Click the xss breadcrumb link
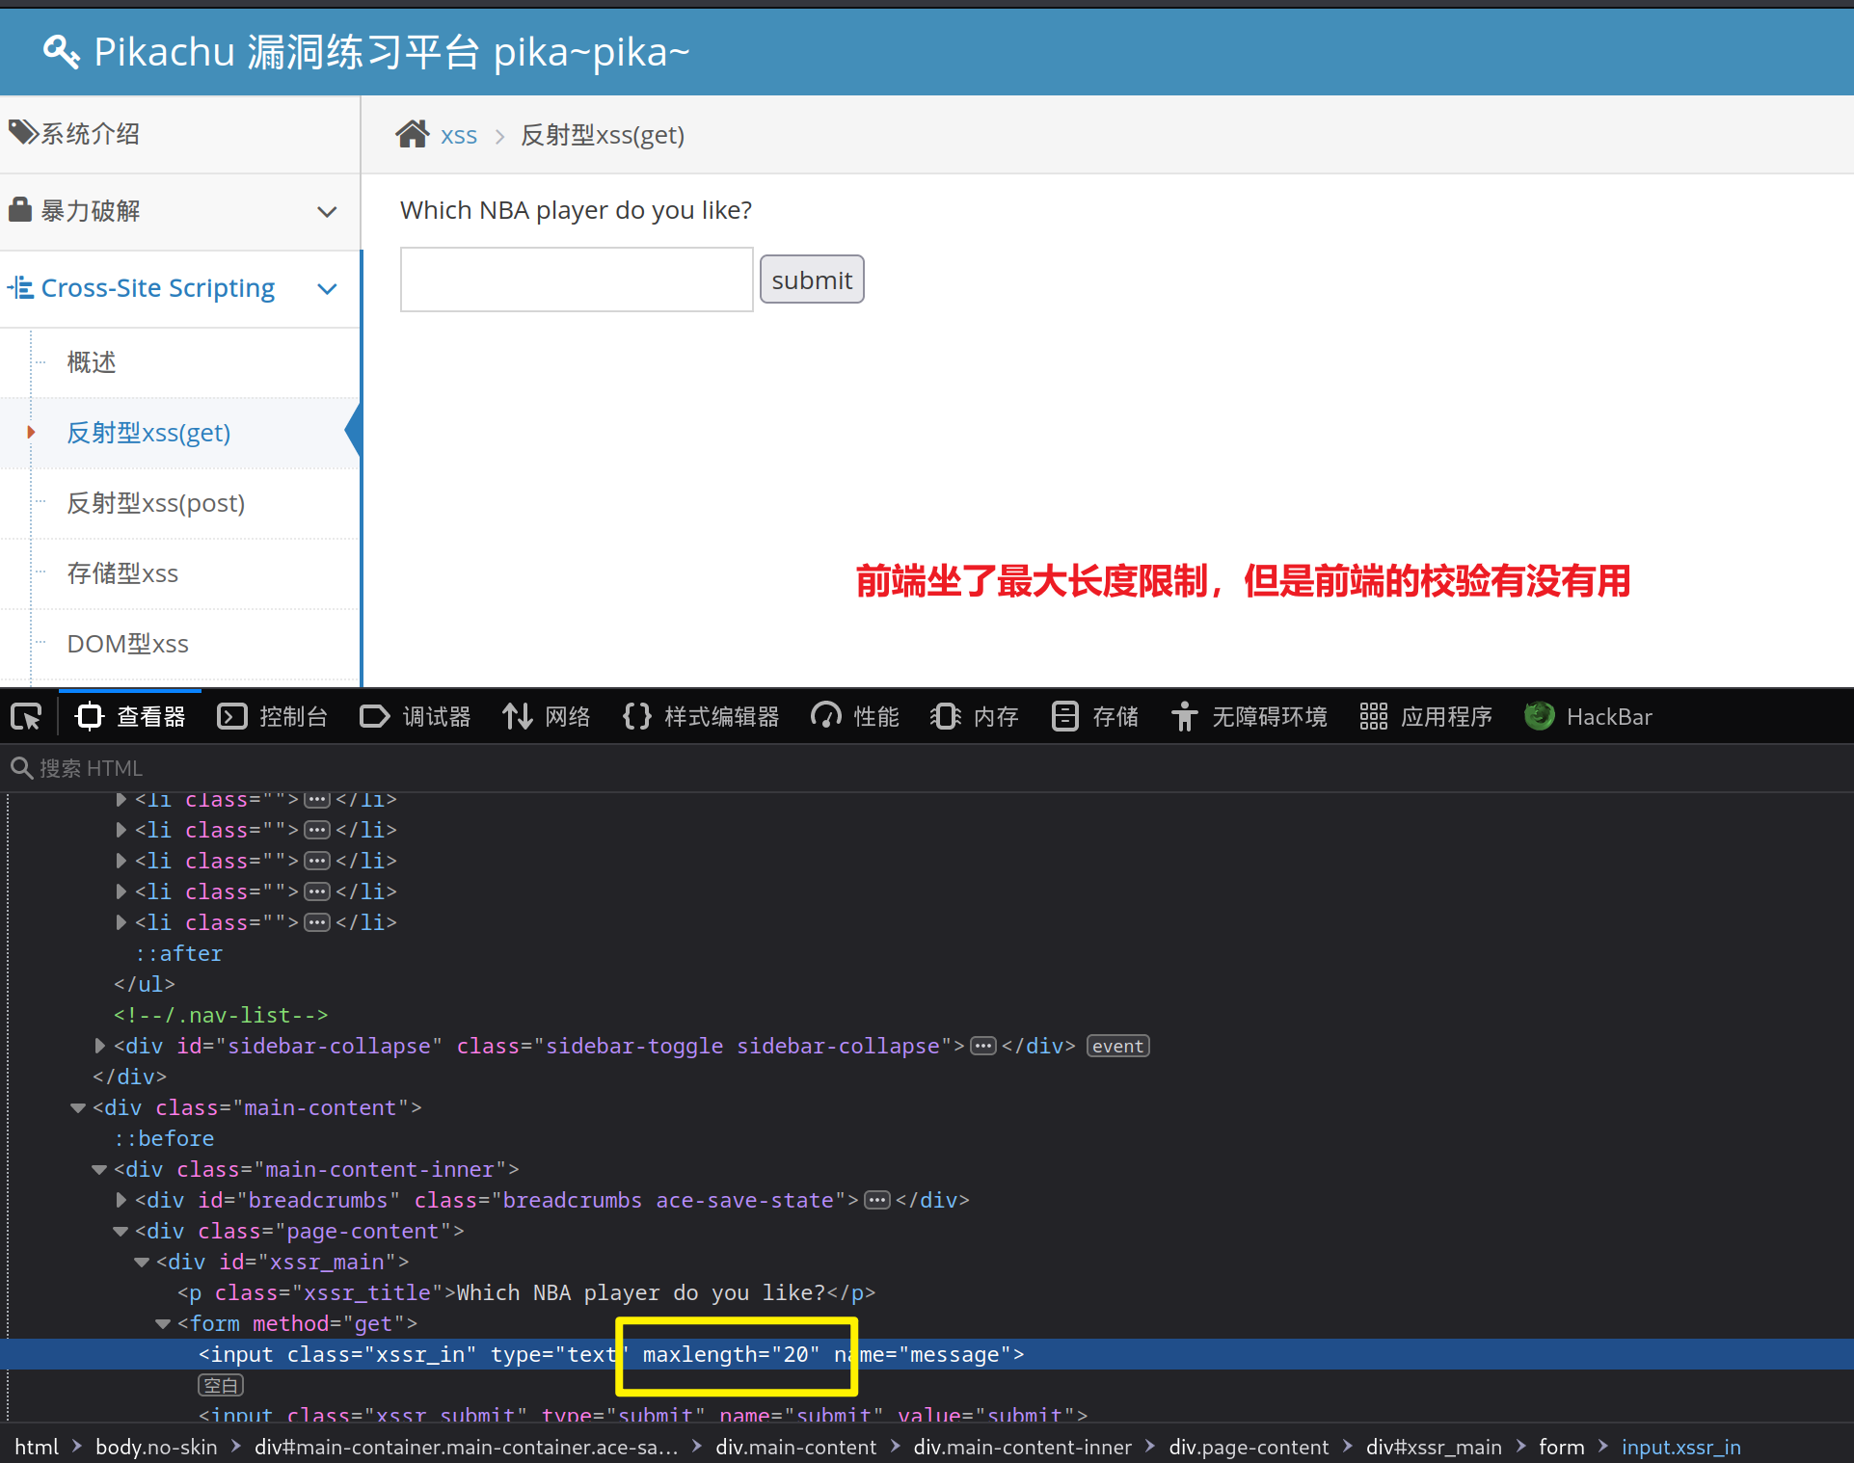 coord(459,135)
